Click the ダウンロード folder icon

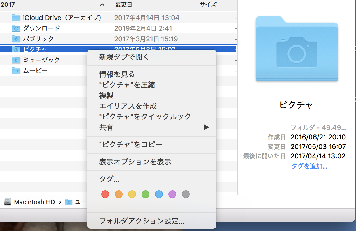tap(16, 28)
